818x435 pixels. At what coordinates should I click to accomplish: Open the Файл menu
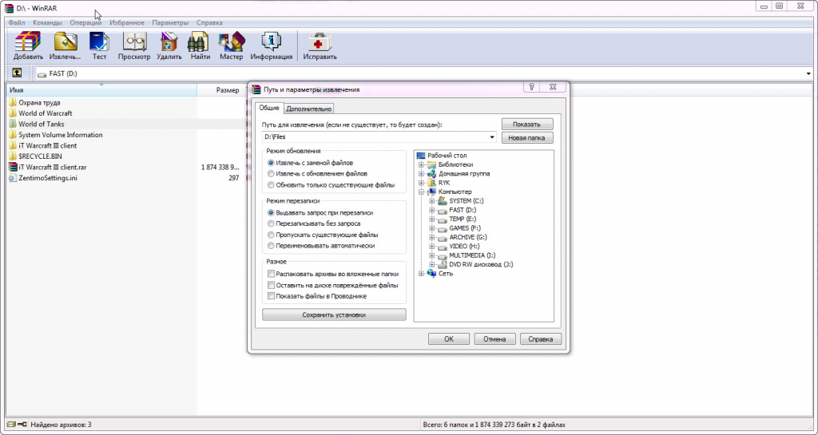17,22
